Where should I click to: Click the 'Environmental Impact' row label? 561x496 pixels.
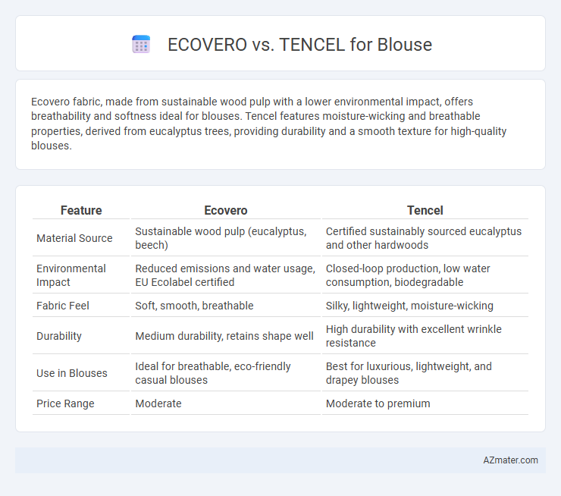pos(71,275)
